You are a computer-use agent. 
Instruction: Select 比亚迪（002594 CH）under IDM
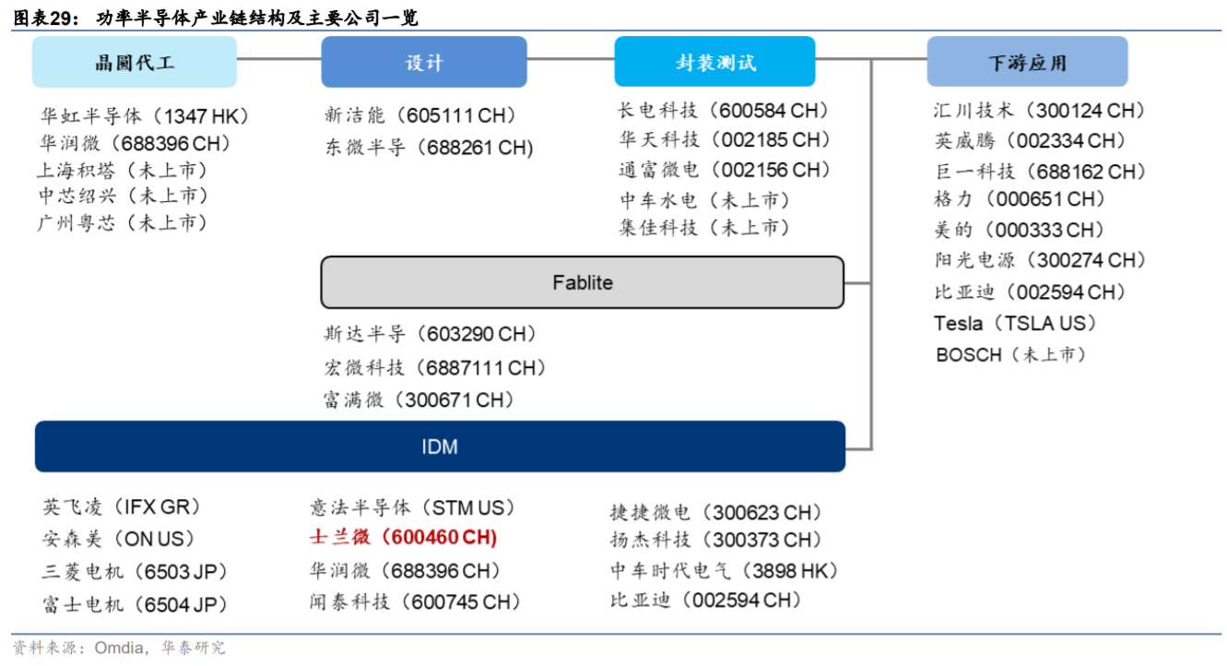[x=706, y=601]
